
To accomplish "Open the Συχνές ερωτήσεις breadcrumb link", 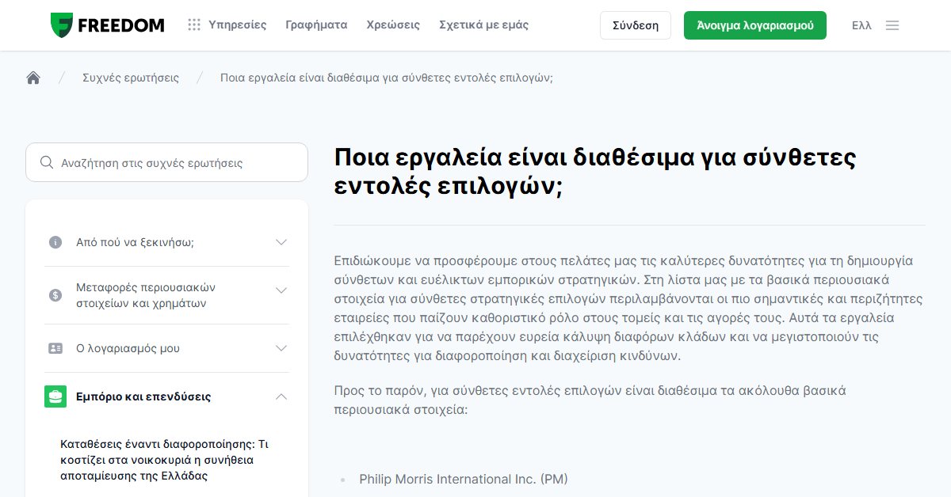I will tap(131, 78).
